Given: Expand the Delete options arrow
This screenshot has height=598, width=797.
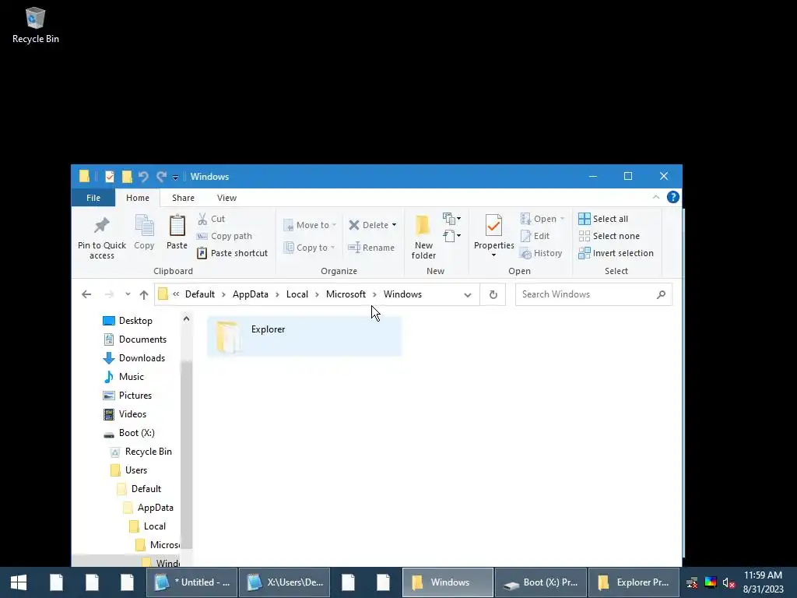Looking at the screenshot, I should (x=394, y=225).
